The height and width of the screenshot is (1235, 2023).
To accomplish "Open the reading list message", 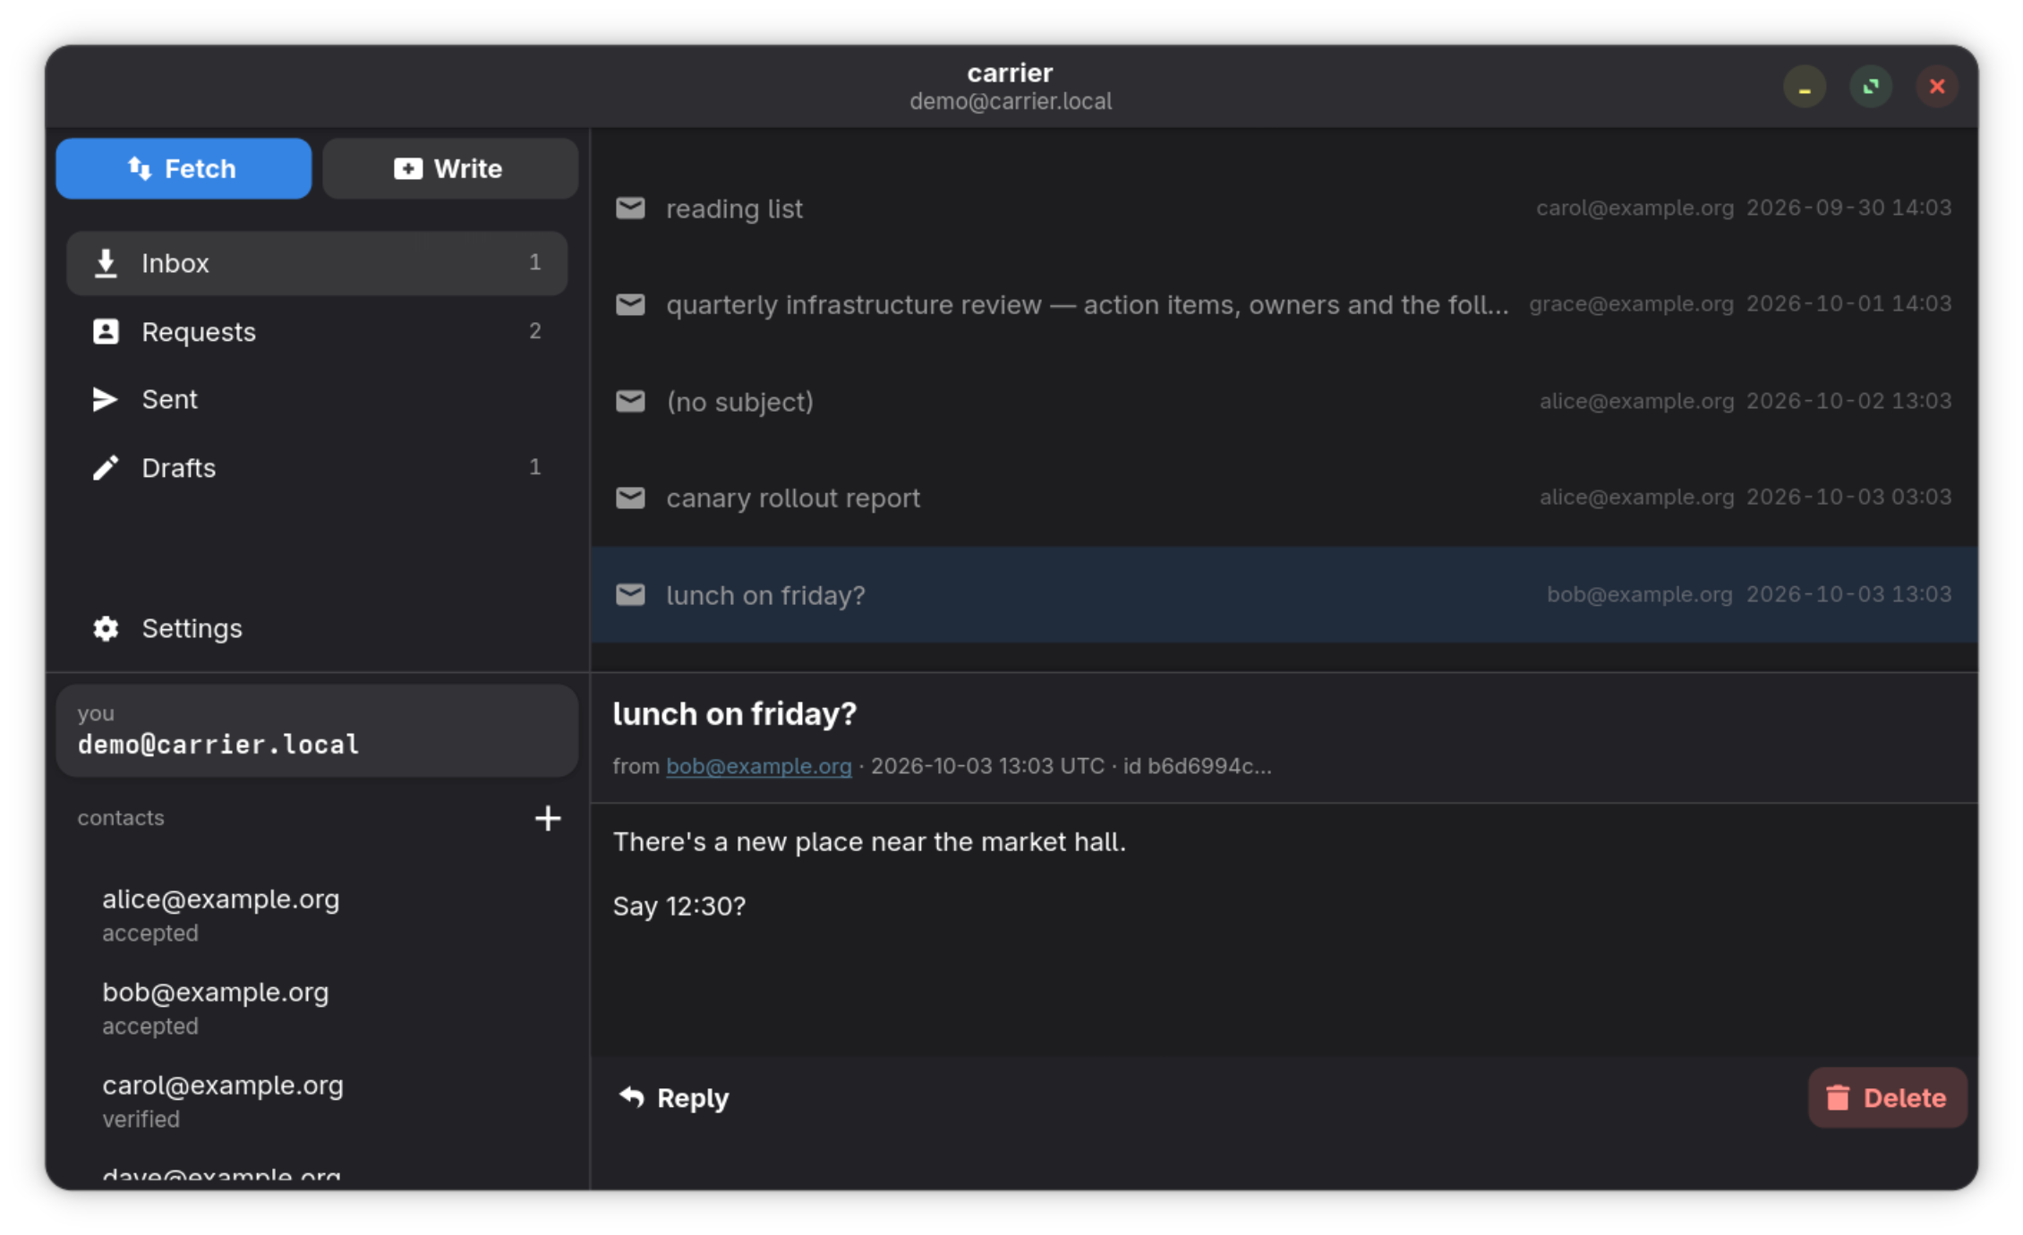I will point(1284,208).
